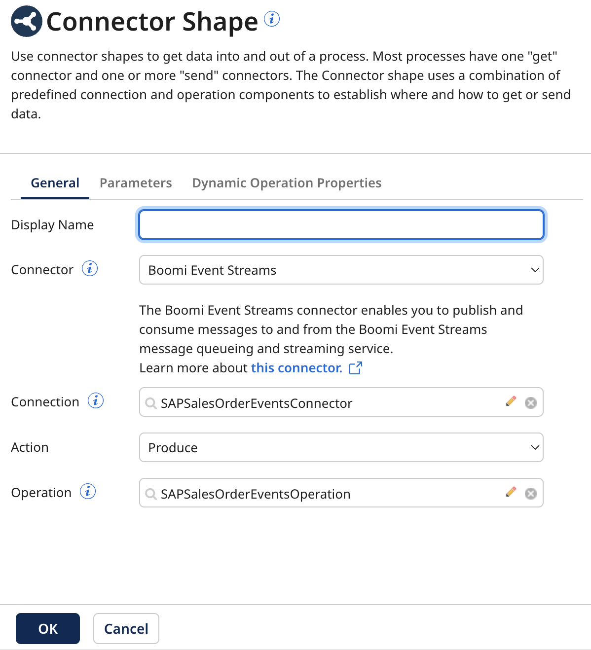Click inside the Display Name field

[341, 224]
